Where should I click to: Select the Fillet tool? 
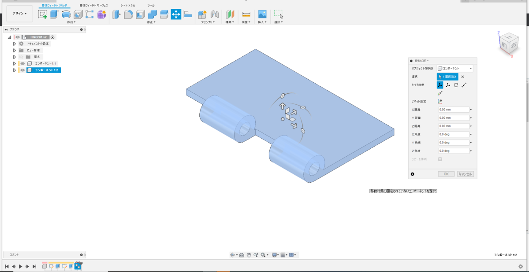point(128,15)
